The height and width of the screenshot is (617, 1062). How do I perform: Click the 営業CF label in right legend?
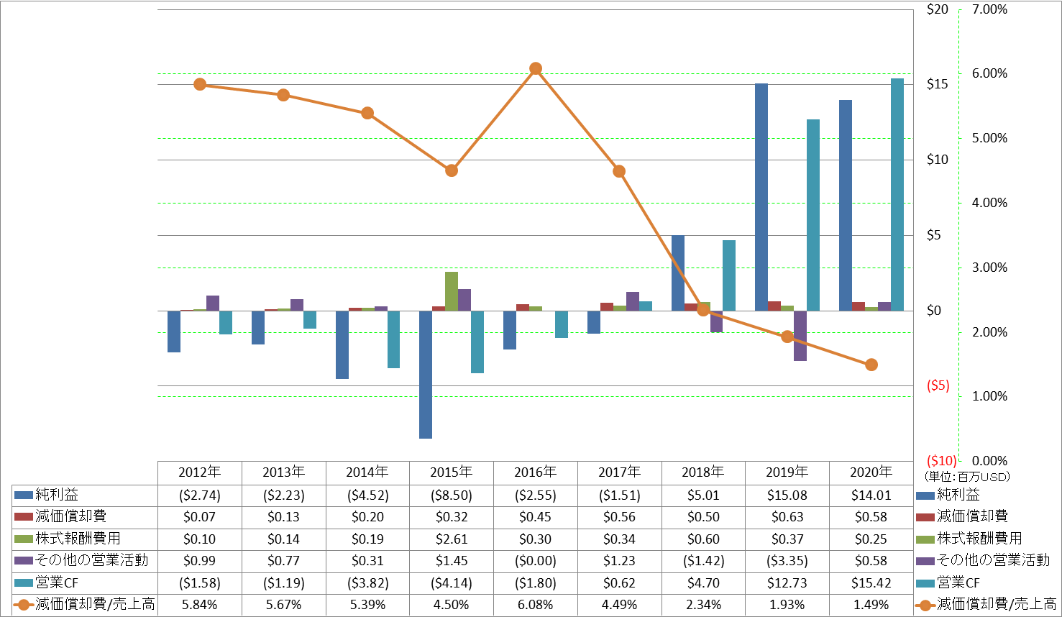pos(958,582)
